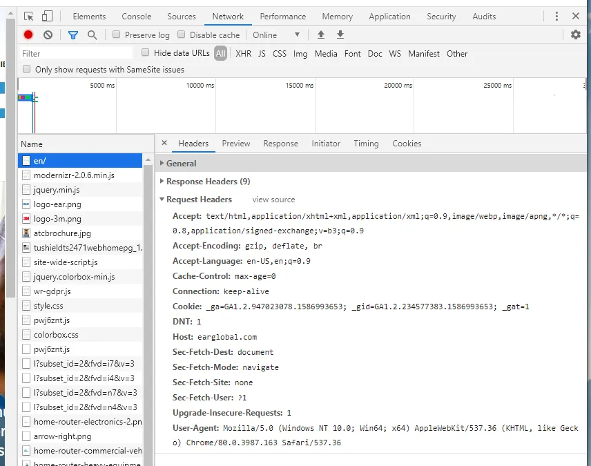Select jquery.min.js request row
The height and width of the screenshot is (466, 591).
80,190
